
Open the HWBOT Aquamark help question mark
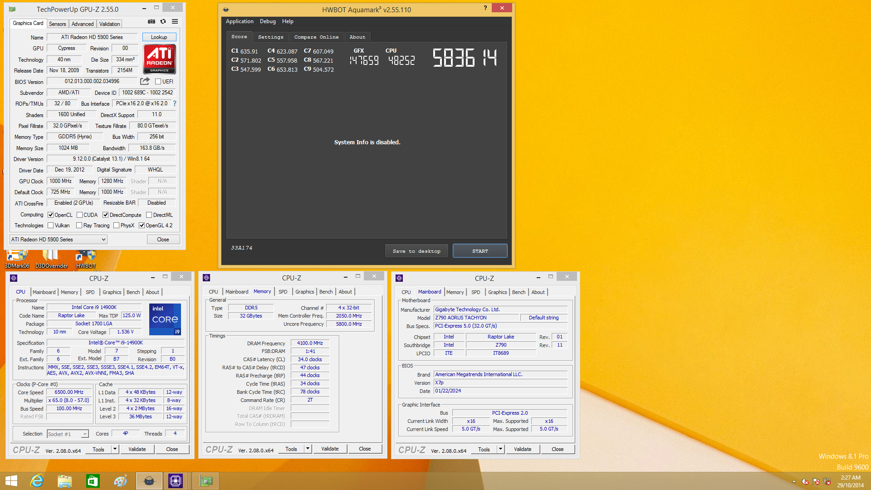point(485,8)
